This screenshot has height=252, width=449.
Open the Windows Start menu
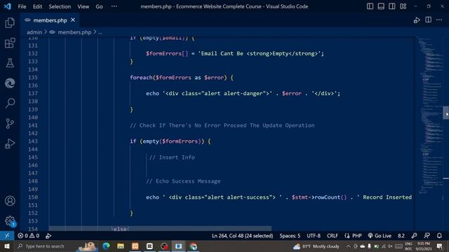[7, 246]
